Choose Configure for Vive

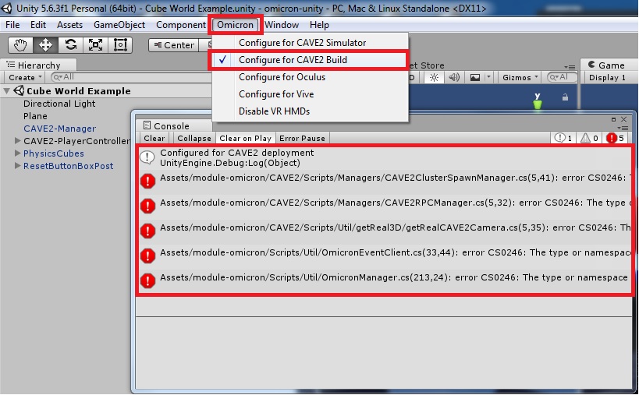coord(310,94)
